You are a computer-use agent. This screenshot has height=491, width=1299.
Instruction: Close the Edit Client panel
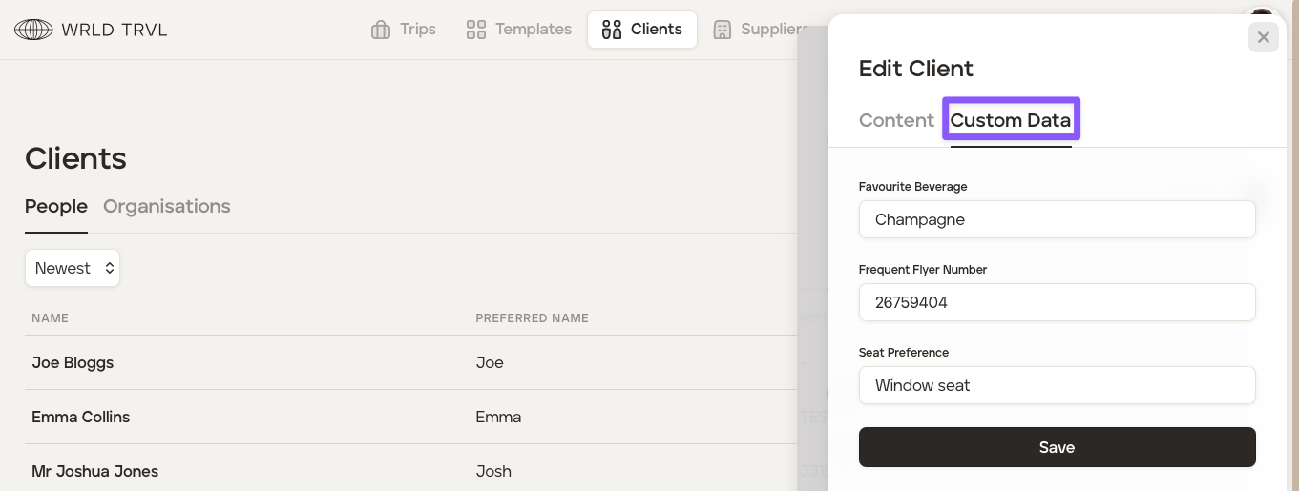1263,37
